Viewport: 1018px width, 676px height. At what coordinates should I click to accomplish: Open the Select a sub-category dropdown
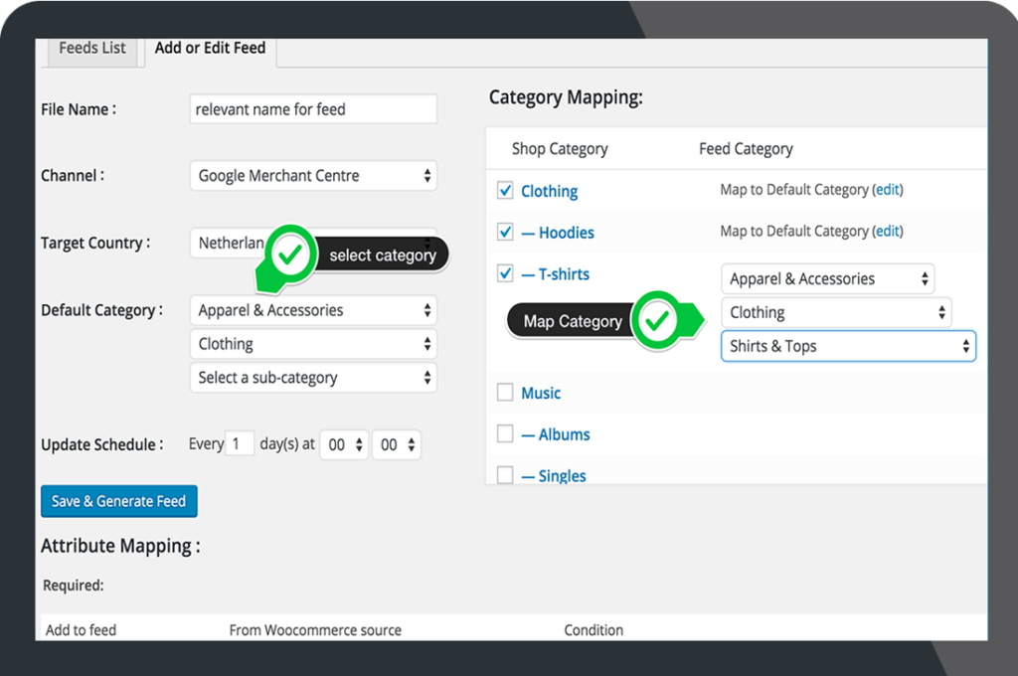click(x=313, y=377)
